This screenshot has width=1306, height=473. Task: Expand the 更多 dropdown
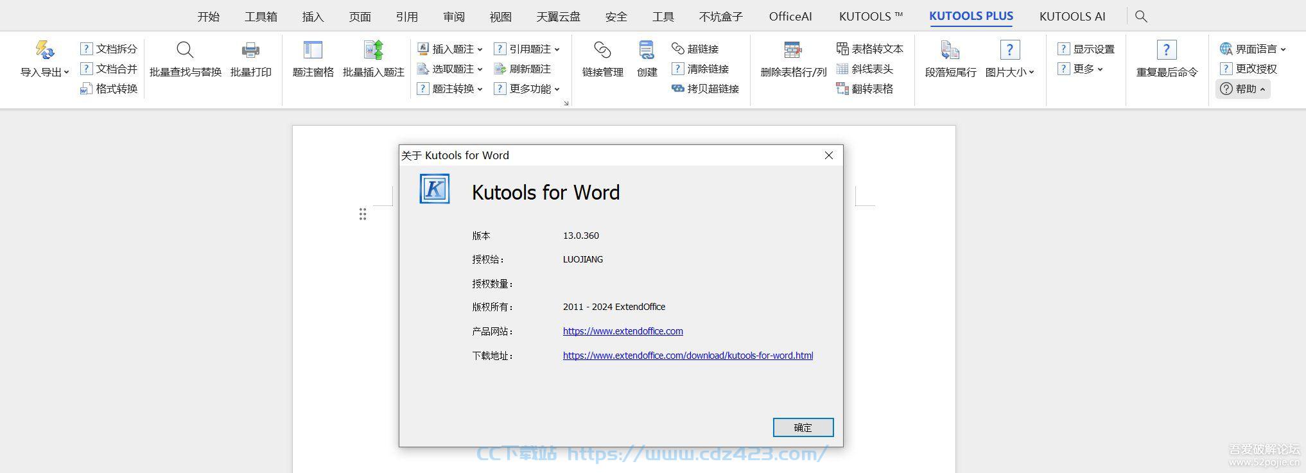[x=1100, y=69]
